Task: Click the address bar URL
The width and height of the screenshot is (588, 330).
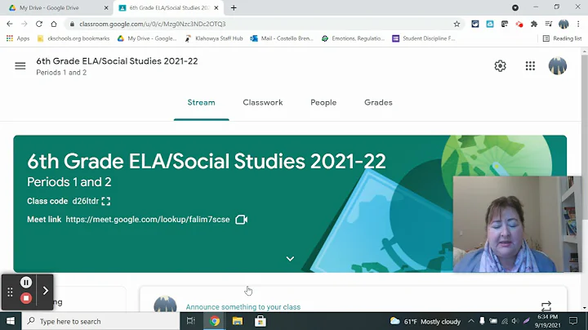Action: 152,24
